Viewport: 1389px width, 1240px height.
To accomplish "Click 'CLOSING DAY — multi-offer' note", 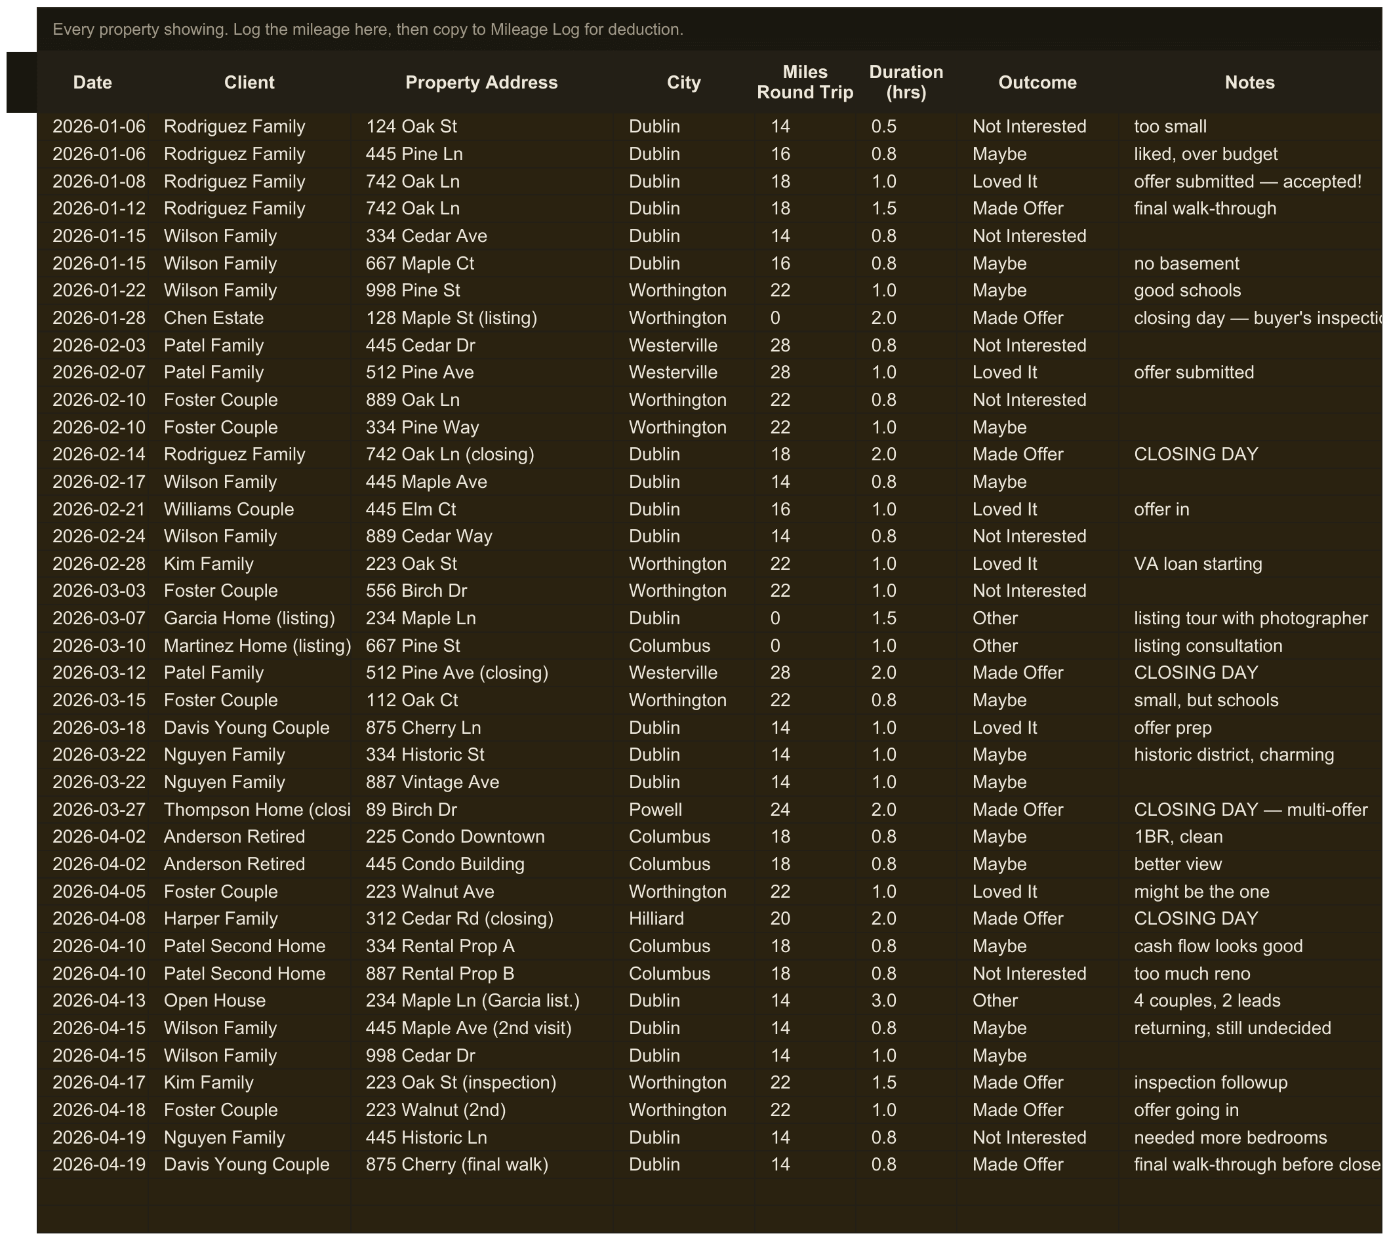I will [x=1251, y=809].
